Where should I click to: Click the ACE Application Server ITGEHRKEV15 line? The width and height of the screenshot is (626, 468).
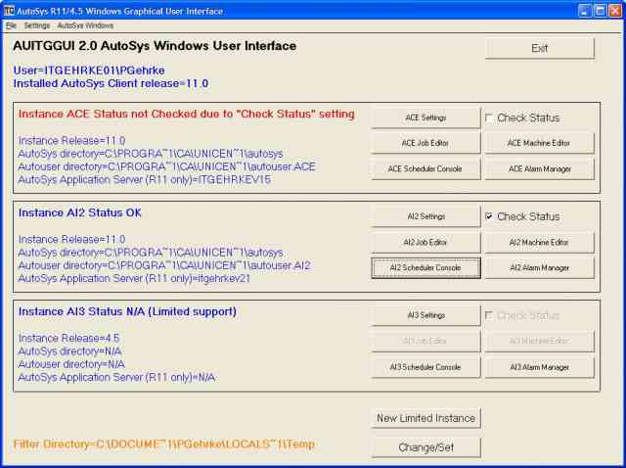click(x=145, y=180)
